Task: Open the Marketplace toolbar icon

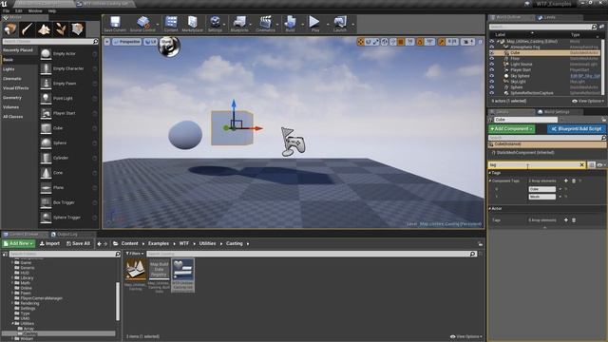Action: pyautogui.click(x=192, y=24)
